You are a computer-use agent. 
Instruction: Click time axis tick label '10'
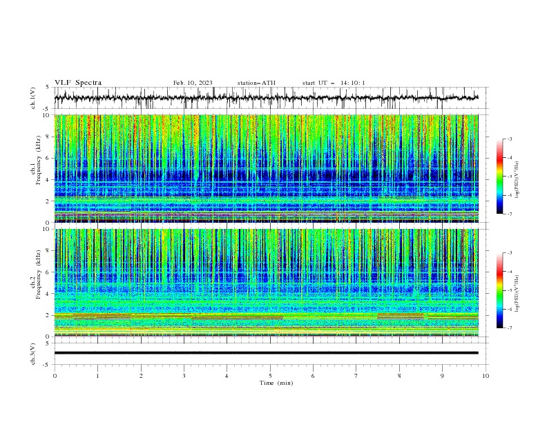486,376
